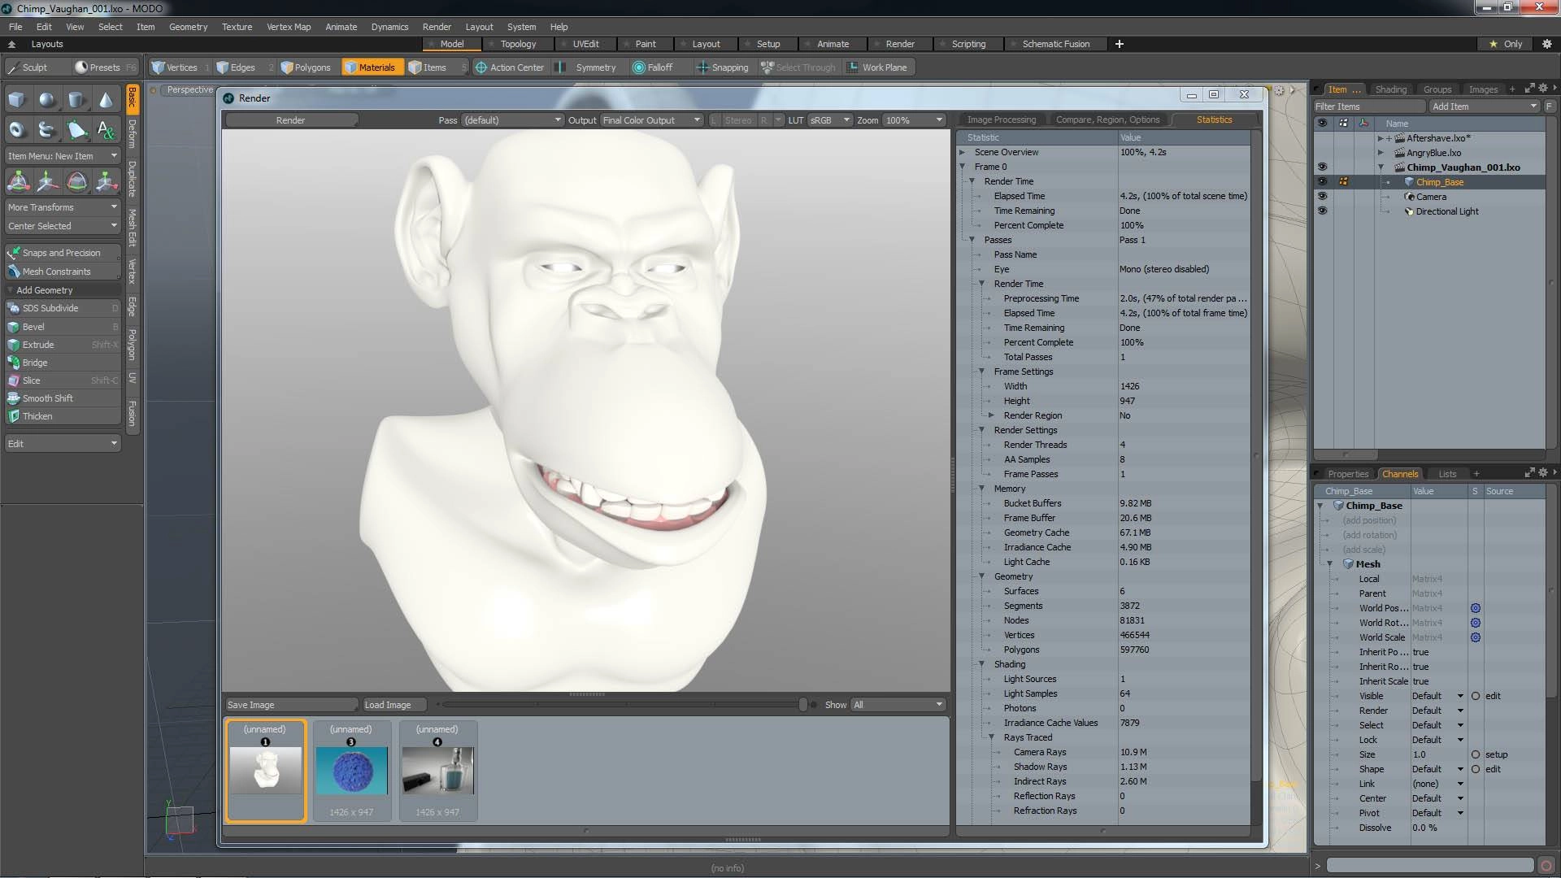The width and height of the screenshot is (1561, 878).
Task: Click the Render button in Render window
Action: pyautogui.click(x=290, y=120)
